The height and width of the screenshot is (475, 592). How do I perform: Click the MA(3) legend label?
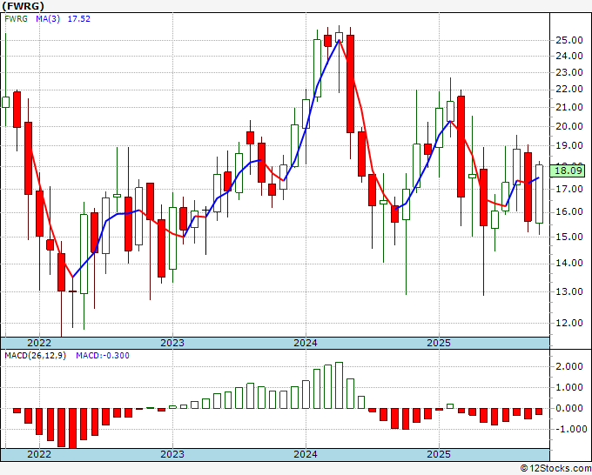48,19
